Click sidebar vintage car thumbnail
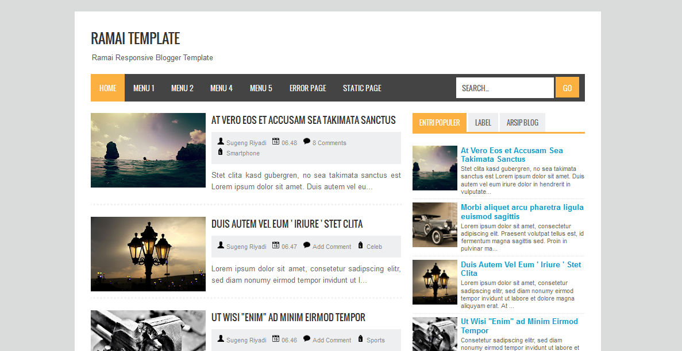Image resolution: width=682 pixels, height=351 pixels. 434,225
